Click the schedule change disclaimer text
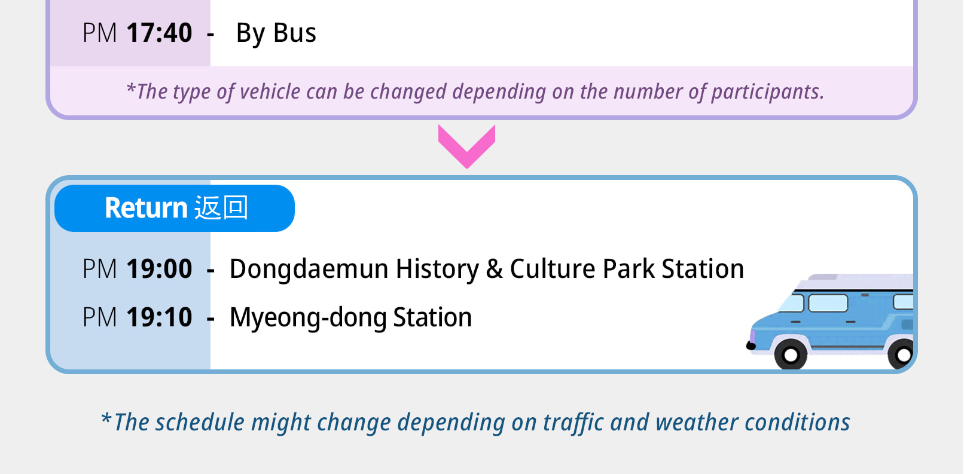The width and height of the screenshot is (964, 474). [x=475, y=422]
